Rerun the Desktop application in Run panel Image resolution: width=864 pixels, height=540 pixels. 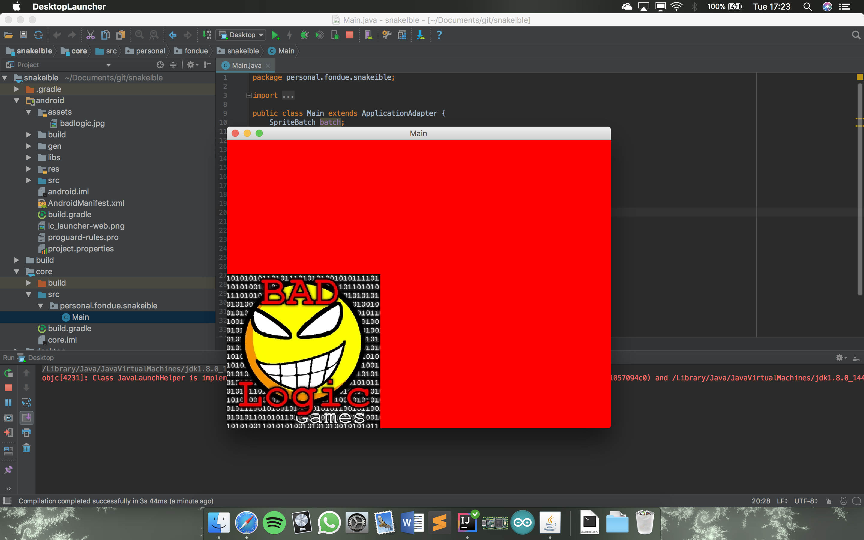point(8,373)
